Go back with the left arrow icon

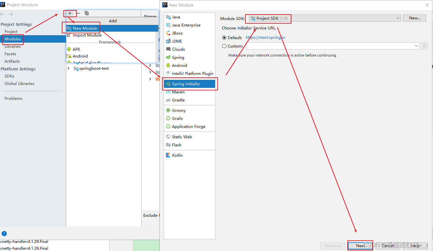point(3,14)
